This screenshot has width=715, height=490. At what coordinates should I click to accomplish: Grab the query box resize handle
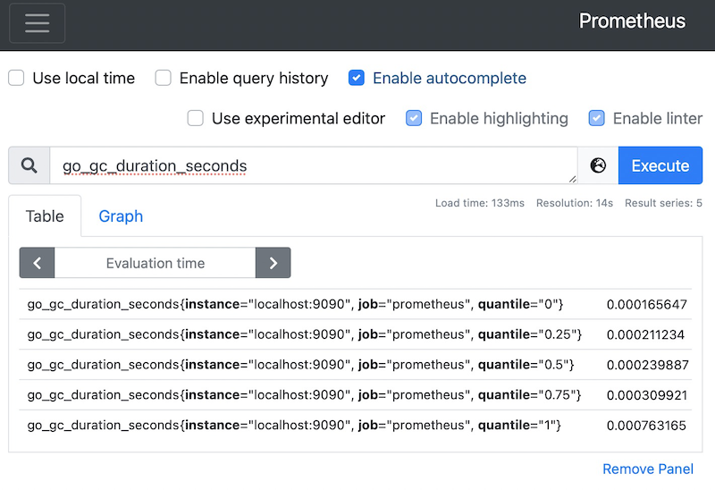tap(573, 180)
